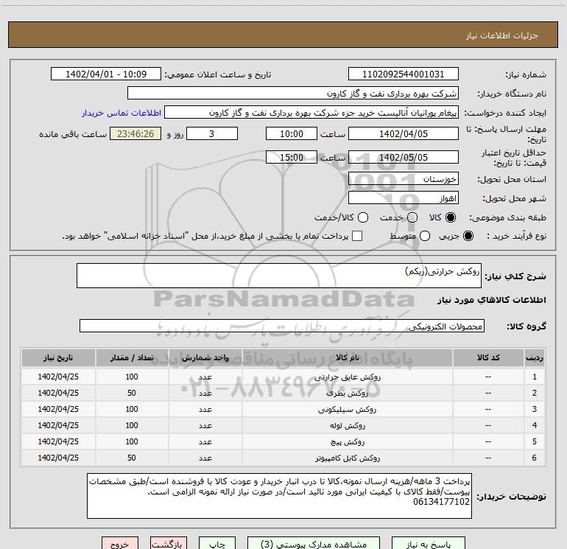
Task: Click the تعداد / مقدار column header
Action: tap(132, 357)
